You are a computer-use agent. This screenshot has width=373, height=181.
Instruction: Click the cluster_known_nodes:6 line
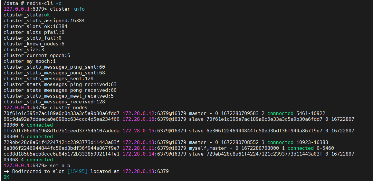click(34, 44)
